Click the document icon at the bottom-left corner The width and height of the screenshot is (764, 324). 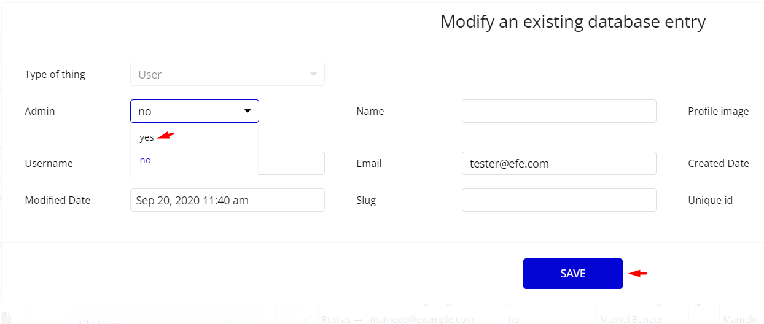click(x=6, y=318)
